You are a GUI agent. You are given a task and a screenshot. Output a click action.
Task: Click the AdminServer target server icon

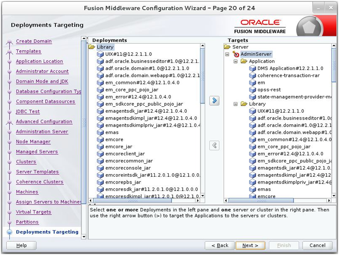(x=236, y=54)
